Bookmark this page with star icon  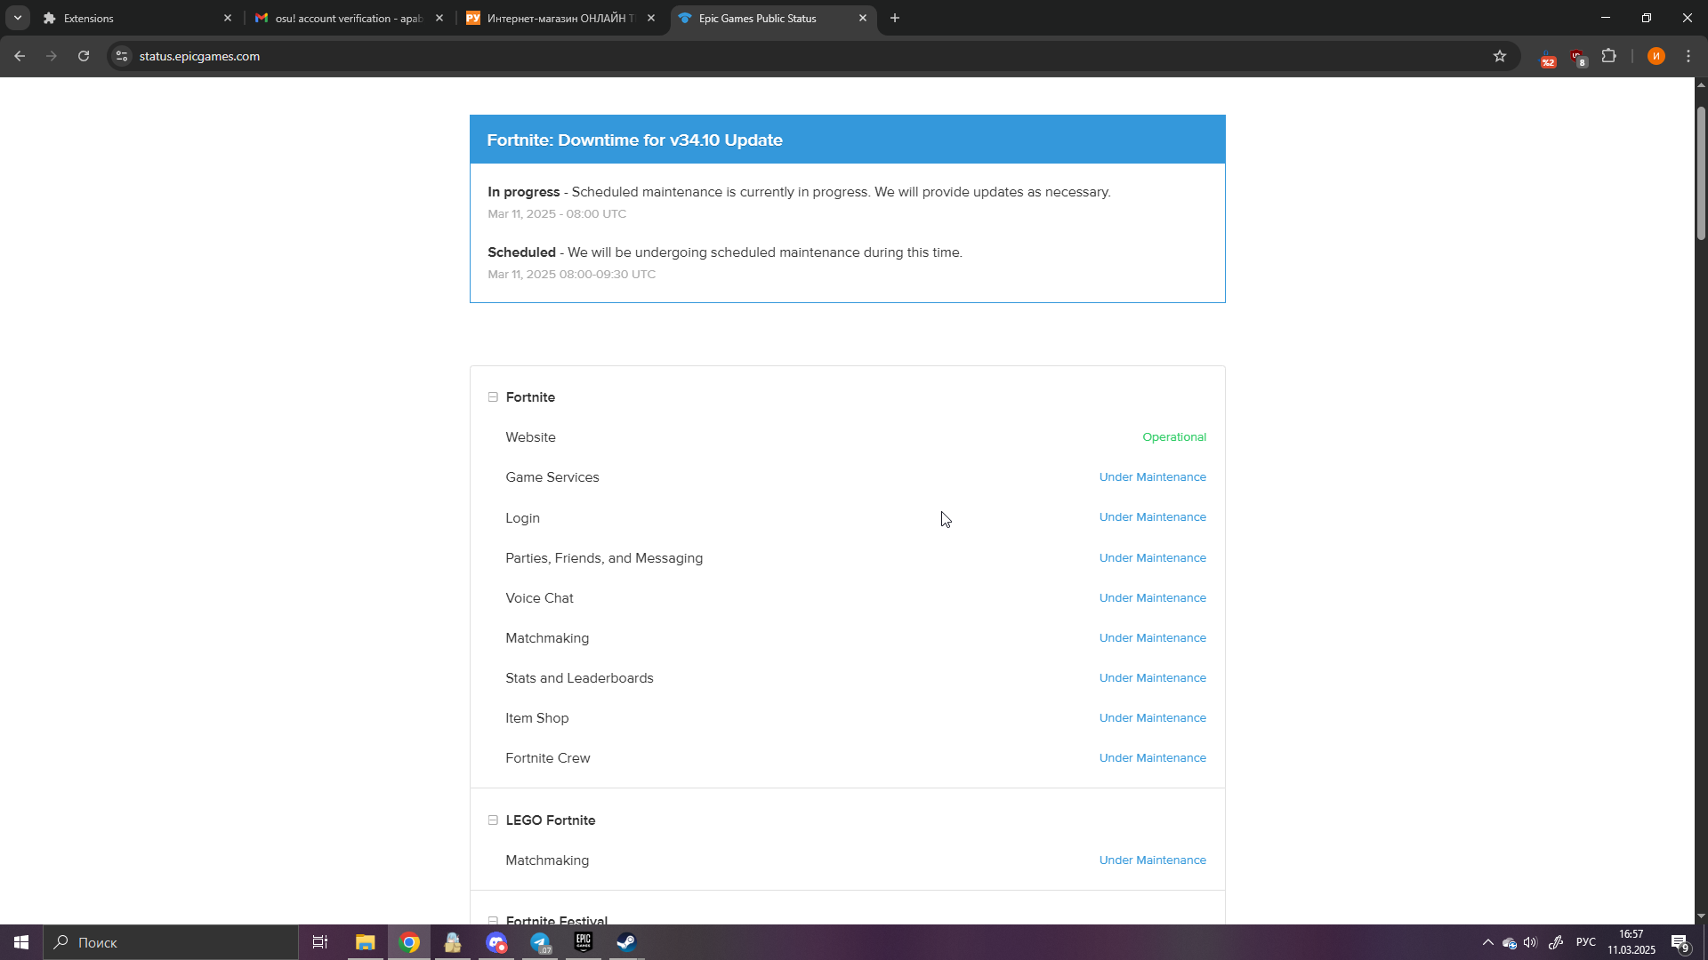coord(1500,56)
